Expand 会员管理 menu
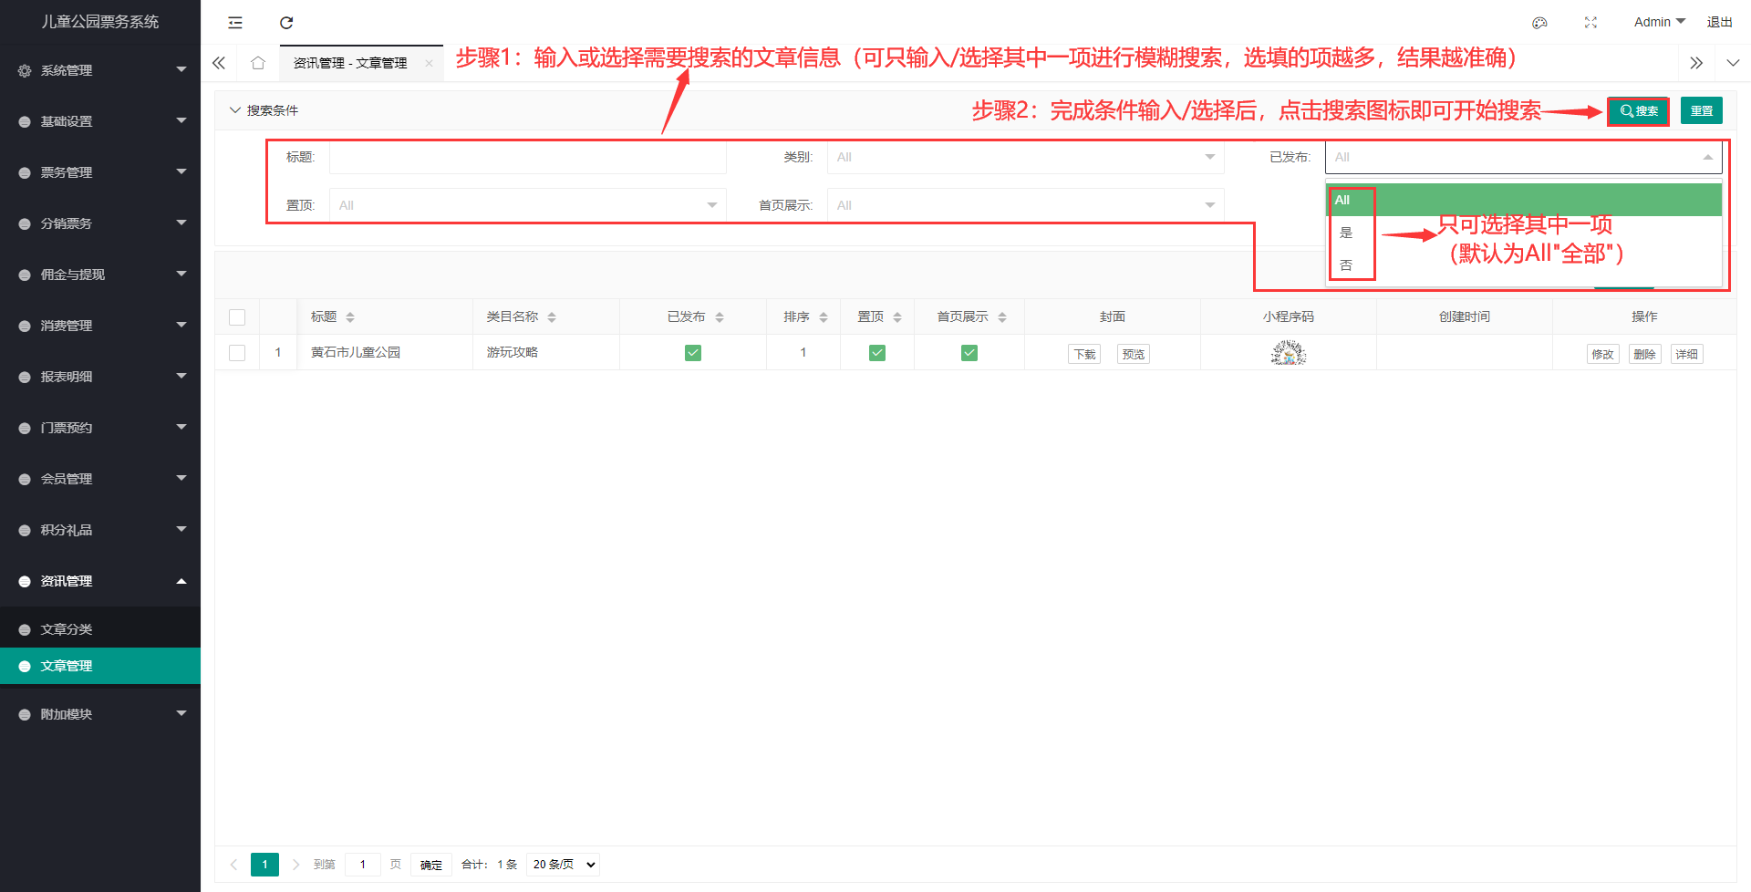The height and width of the screenshot is (892, 1751). coord(100,479)
